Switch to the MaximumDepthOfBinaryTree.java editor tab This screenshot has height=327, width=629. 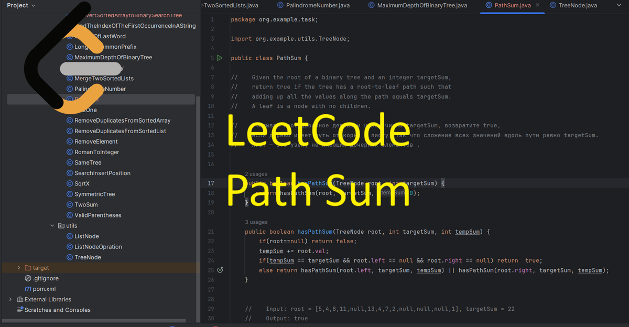(x=418, y=5)
